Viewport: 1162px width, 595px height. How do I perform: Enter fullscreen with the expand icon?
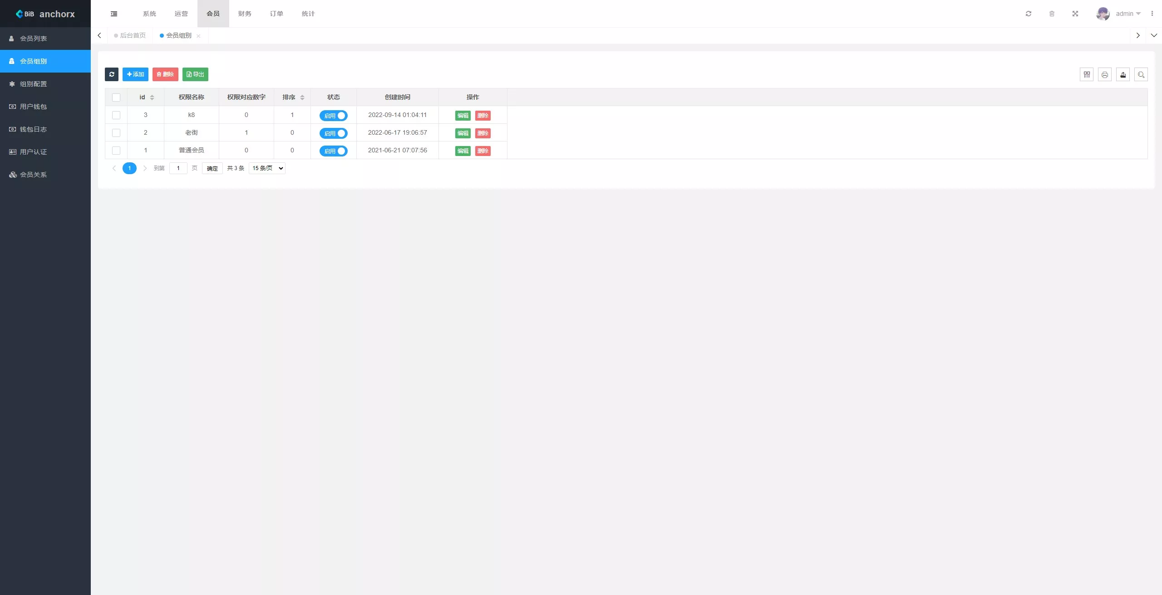tap(1075, 14)
